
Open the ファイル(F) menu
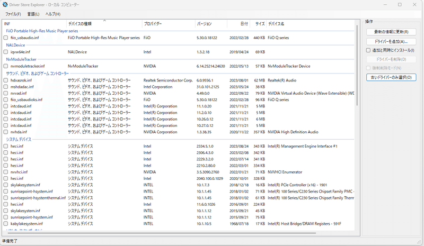(13, 14)
